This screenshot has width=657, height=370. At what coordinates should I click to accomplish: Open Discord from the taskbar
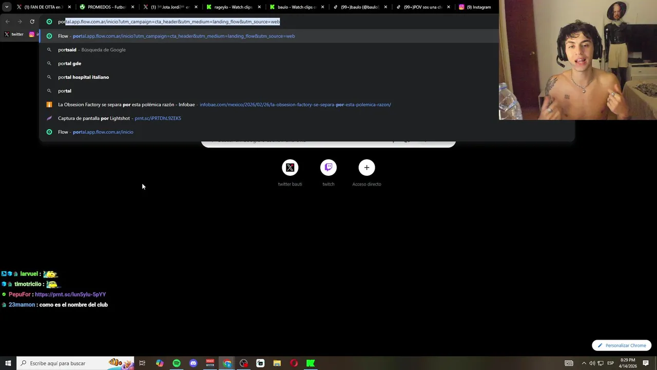point(193,363)
